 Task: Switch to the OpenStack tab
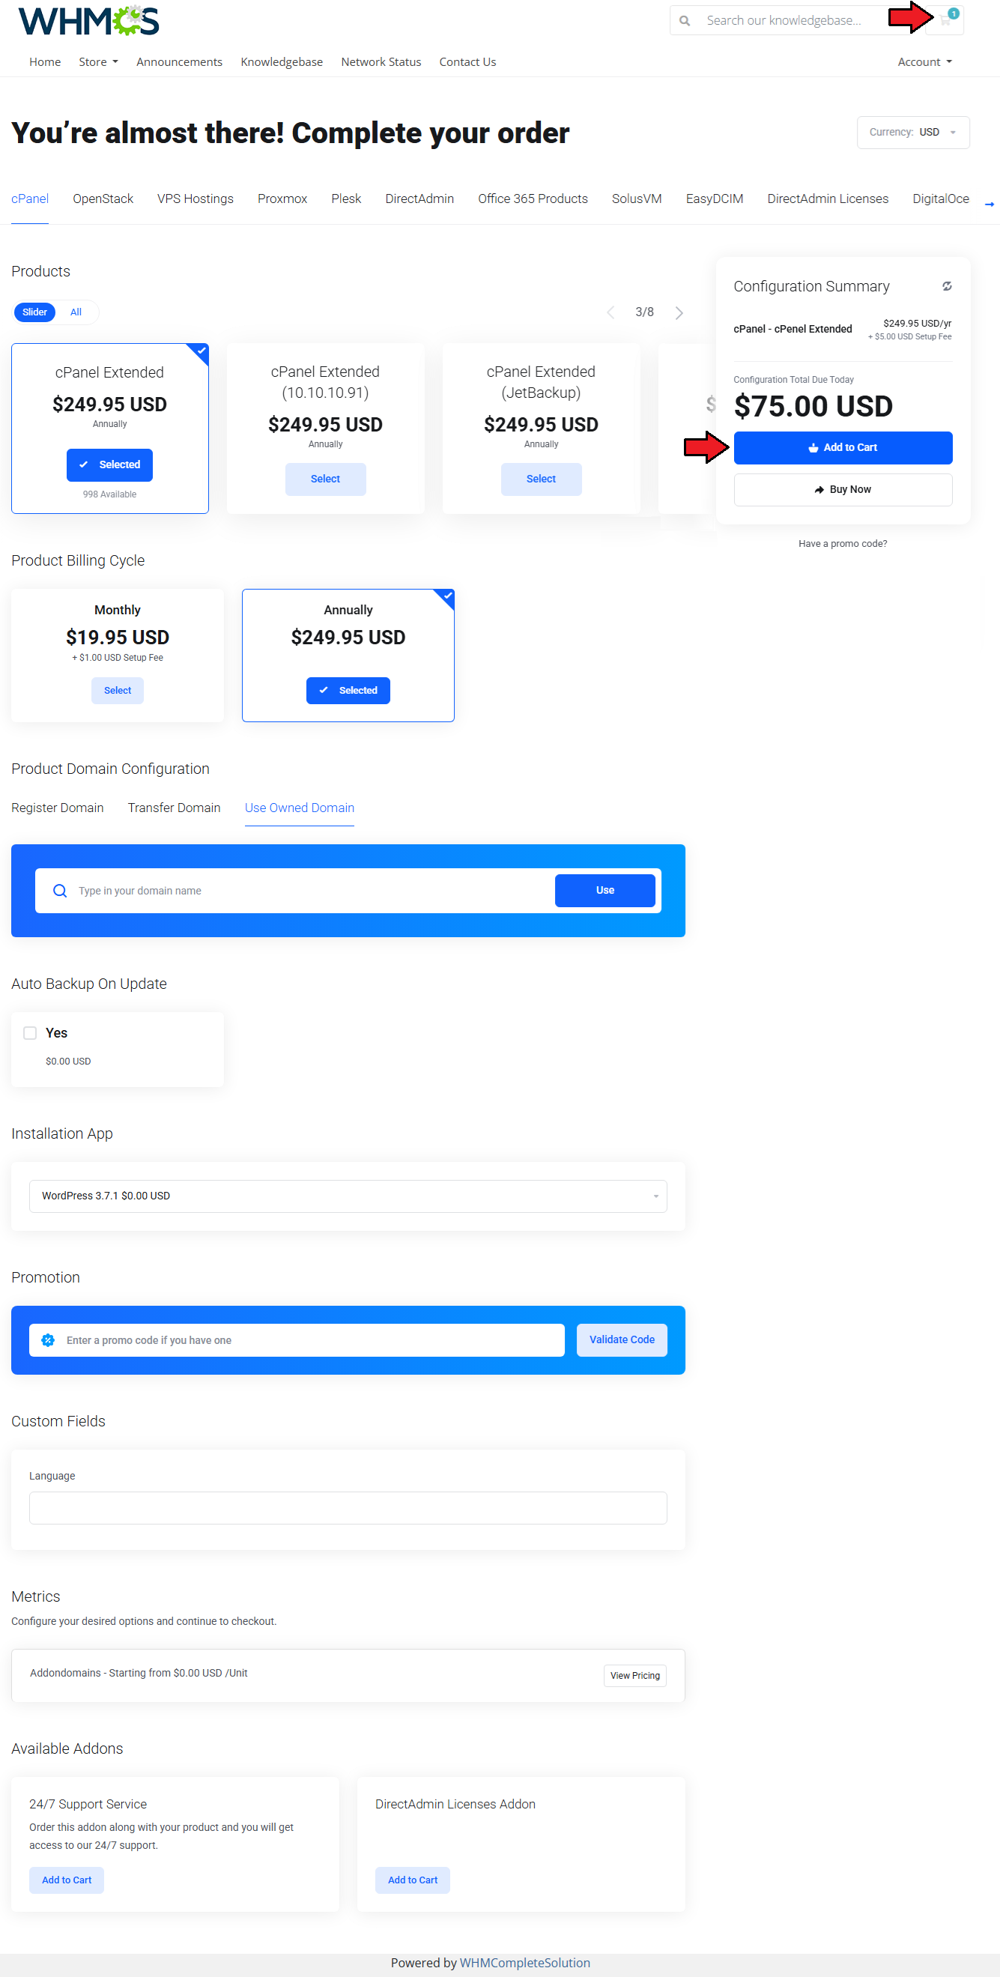[103, 199]
